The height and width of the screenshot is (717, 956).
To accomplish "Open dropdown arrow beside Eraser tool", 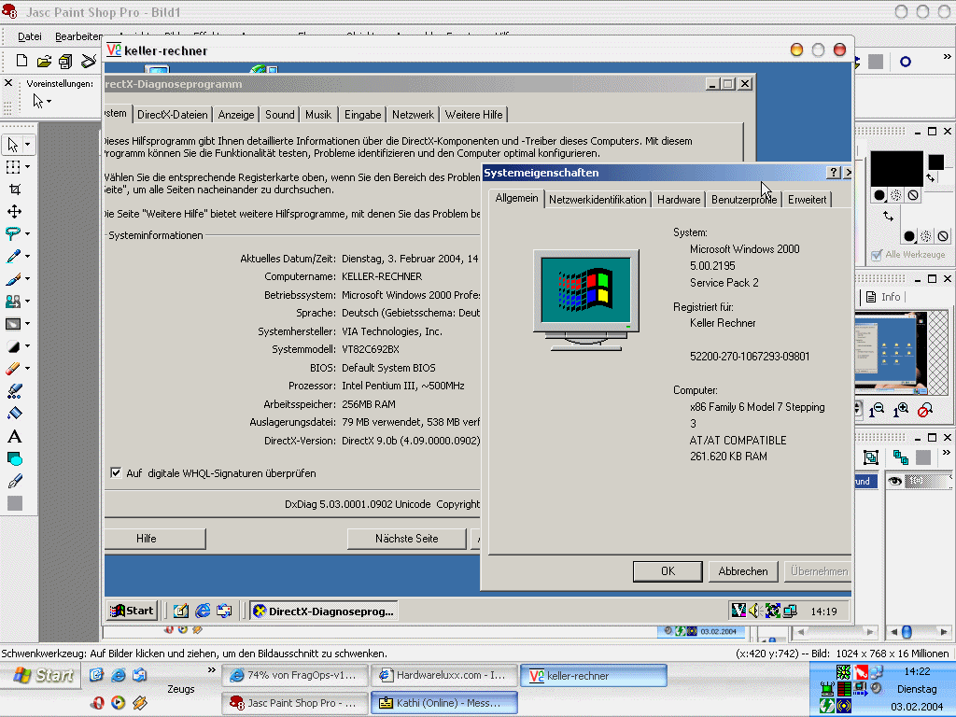I will coord(27,368).
